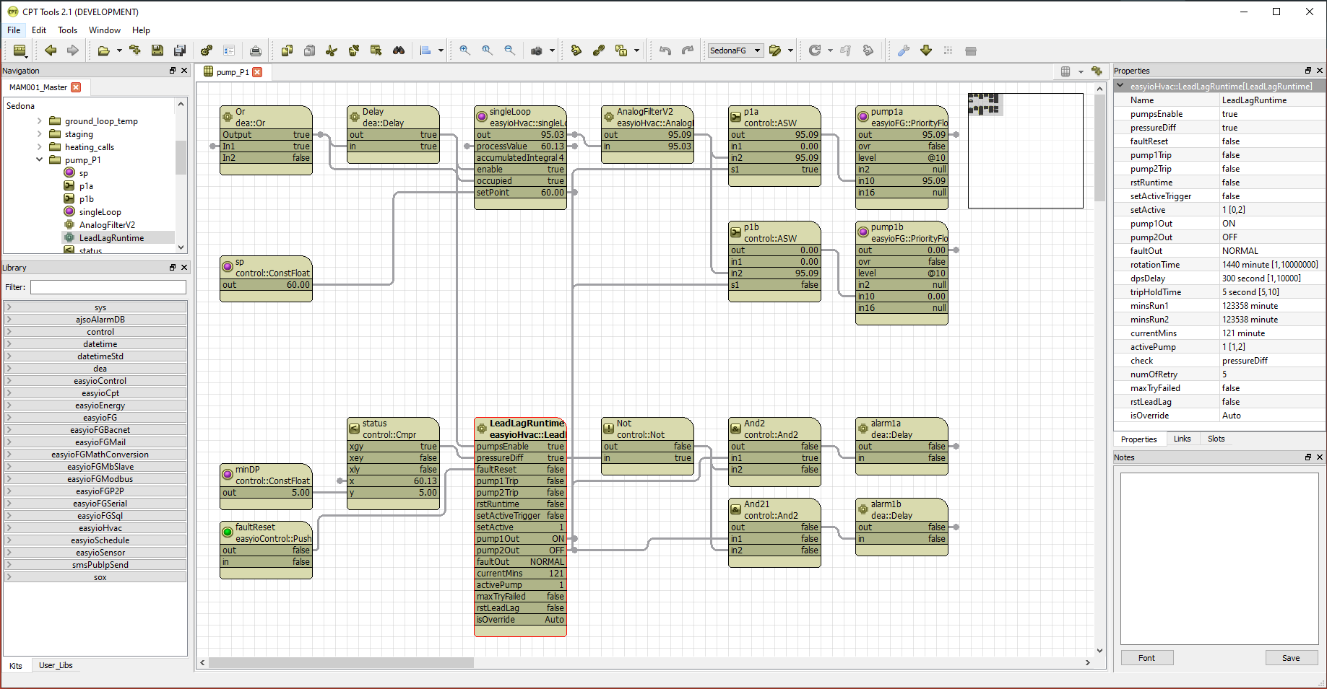Expand the heating_calls folder
Screen dimensions: 1327x689
(x=40, y=147)
